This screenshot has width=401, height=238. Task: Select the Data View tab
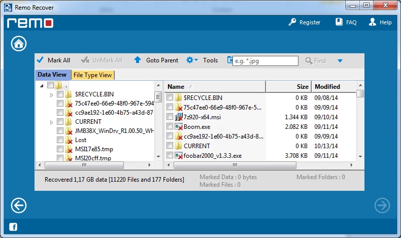click(x=52, y=75)
